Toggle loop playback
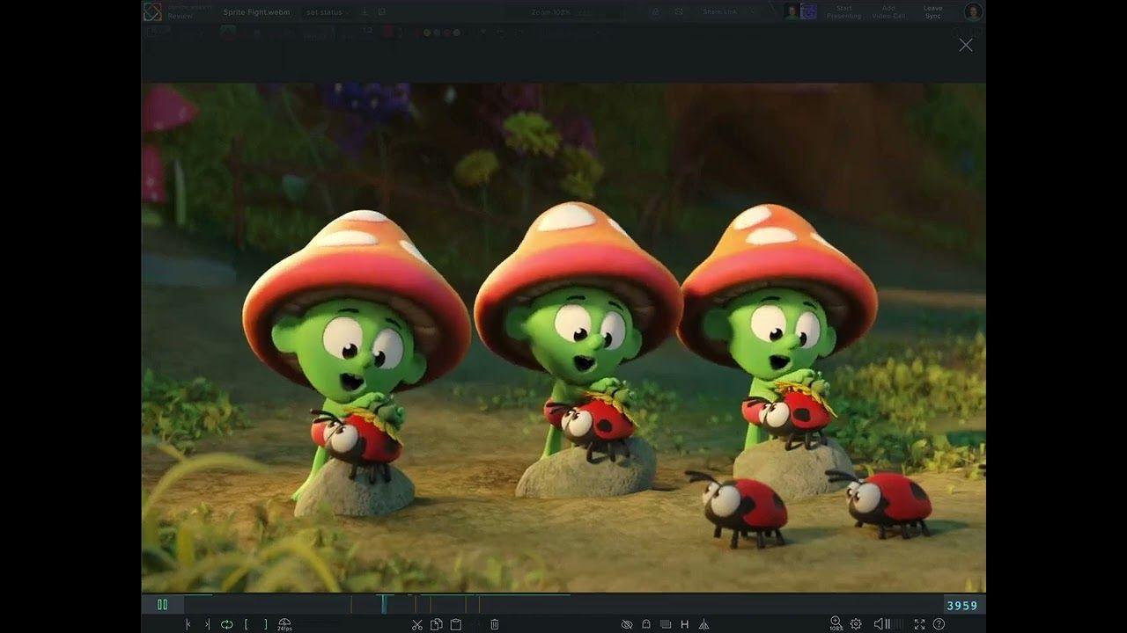 (x=226, y=624)
